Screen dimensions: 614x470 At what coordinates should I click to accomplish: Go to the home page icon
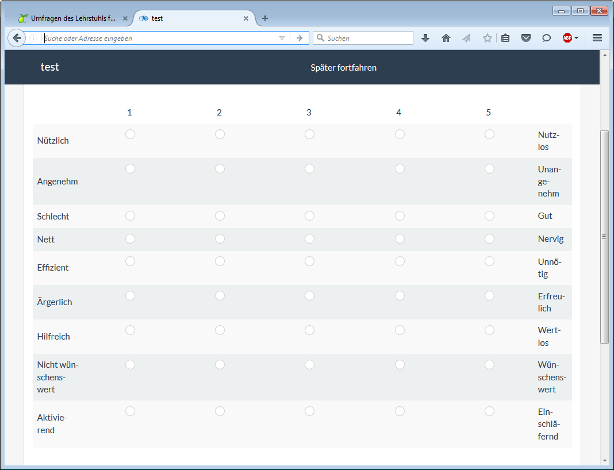[x=446, y=38]
